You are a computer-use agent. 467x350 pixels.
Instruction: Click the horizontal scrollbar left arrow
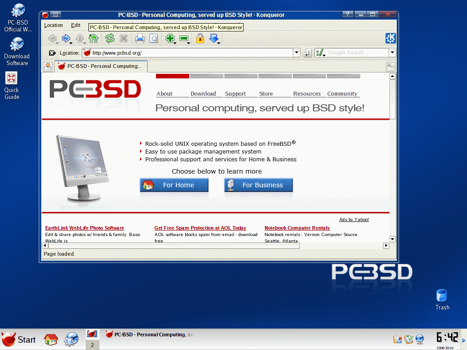[45, 246]
